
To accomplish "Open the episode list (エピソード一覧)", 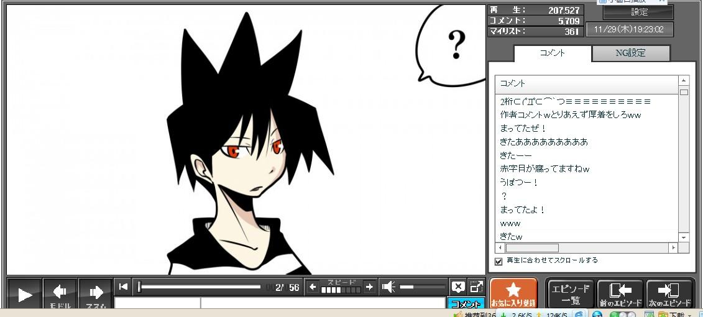I will pos(570,293).
